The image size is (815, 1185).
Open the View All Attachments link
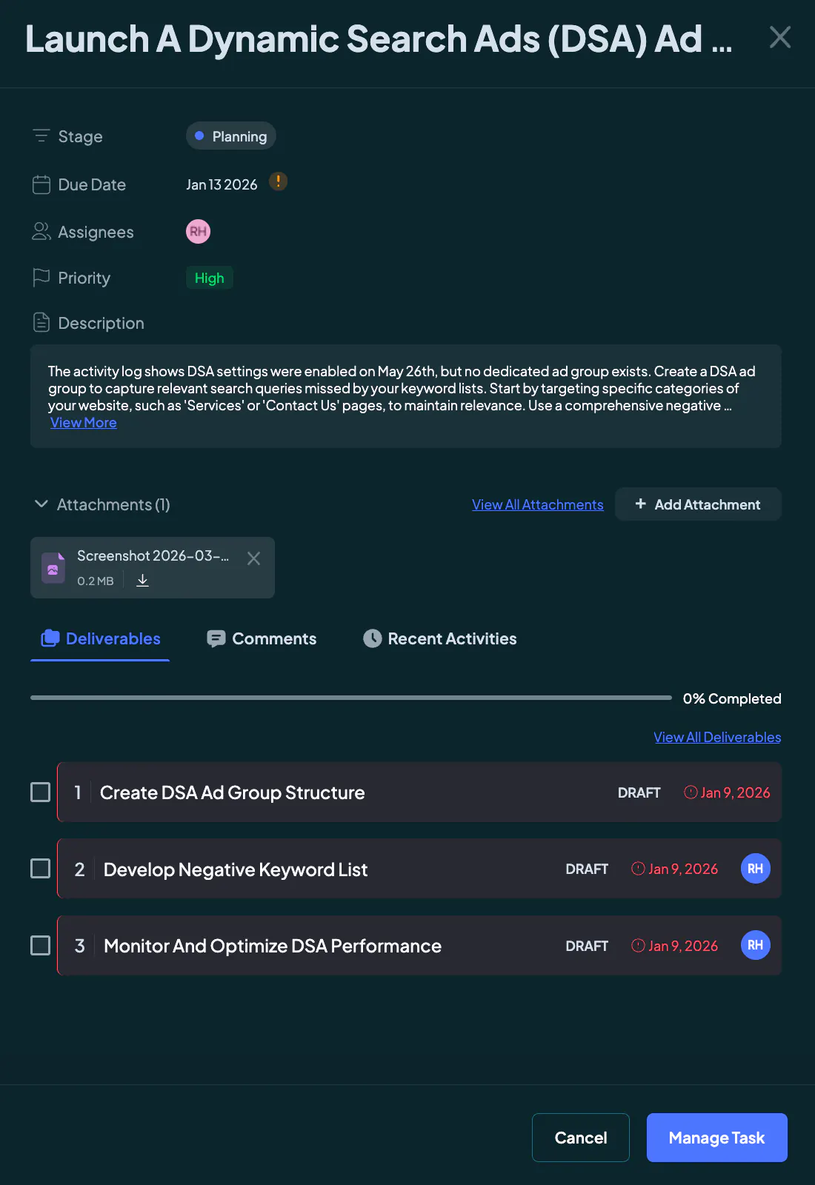pos(538,504)
